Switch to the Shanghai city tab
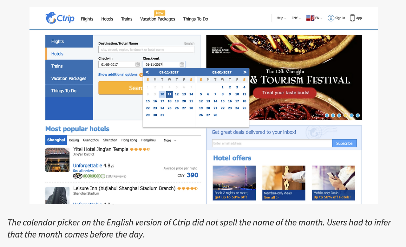The height and width of the screenshot is (247, 406). pyautogui.click(x=56, y=140)
